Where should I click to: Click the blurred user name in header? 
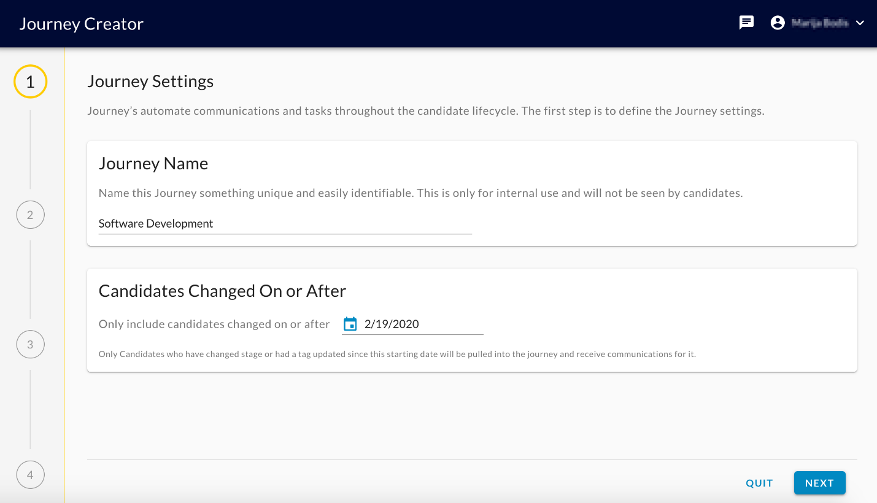(820, 23)
